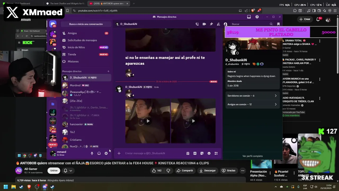Open Discord help question-mark icon
This screenshot has width=339, height=191.
point(257,17)
